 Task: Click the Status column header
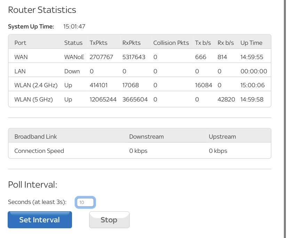pyautogui.click(x=73, y=43)
